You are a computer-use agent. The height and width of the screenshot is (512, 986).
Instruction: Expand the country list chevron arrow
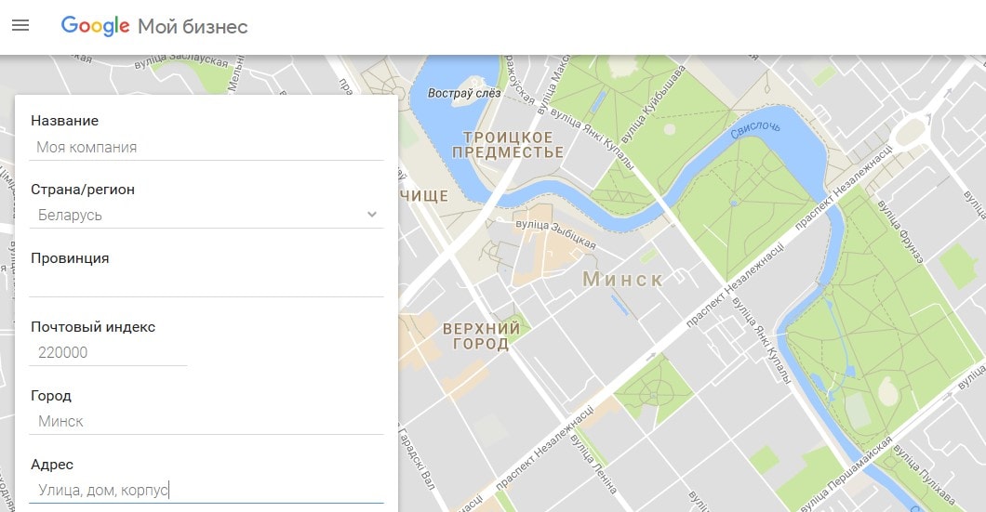pos(372,215)
